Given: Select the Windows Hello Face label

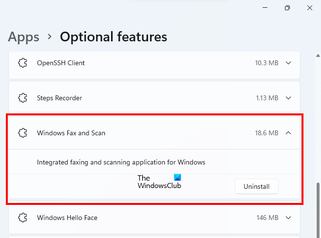Looking at the screenshot, I should [67, 218].
